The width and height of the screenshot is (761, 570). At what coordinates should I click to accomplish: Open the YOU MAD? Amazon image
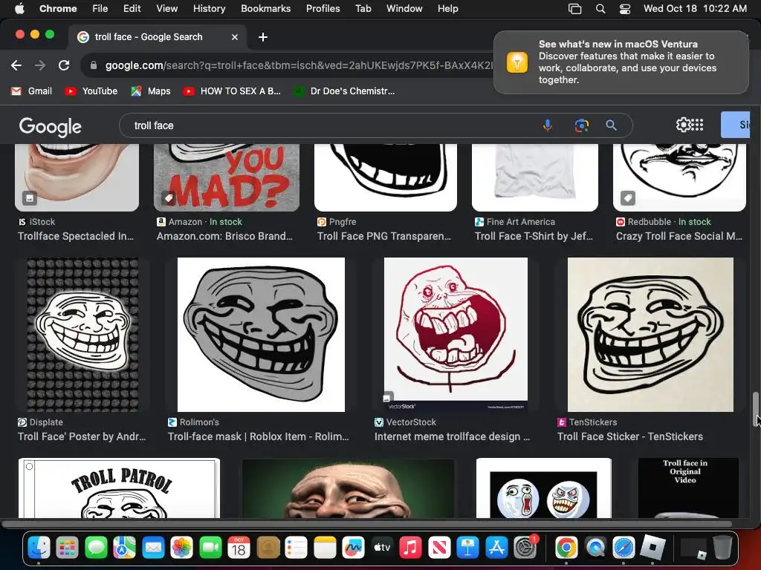coord(227,177)
